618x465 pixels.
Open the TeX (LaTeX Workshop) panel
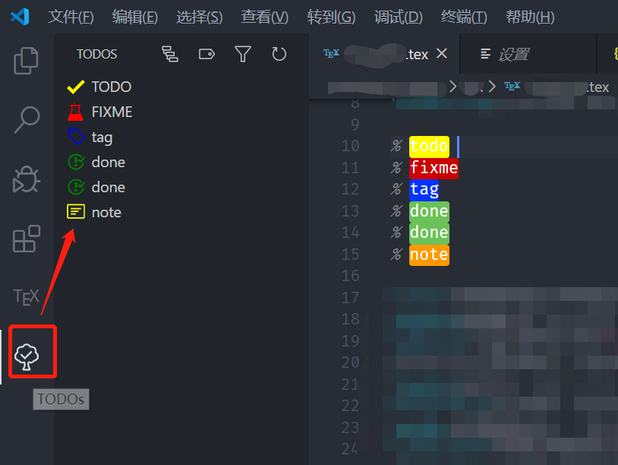pos(26,296)
